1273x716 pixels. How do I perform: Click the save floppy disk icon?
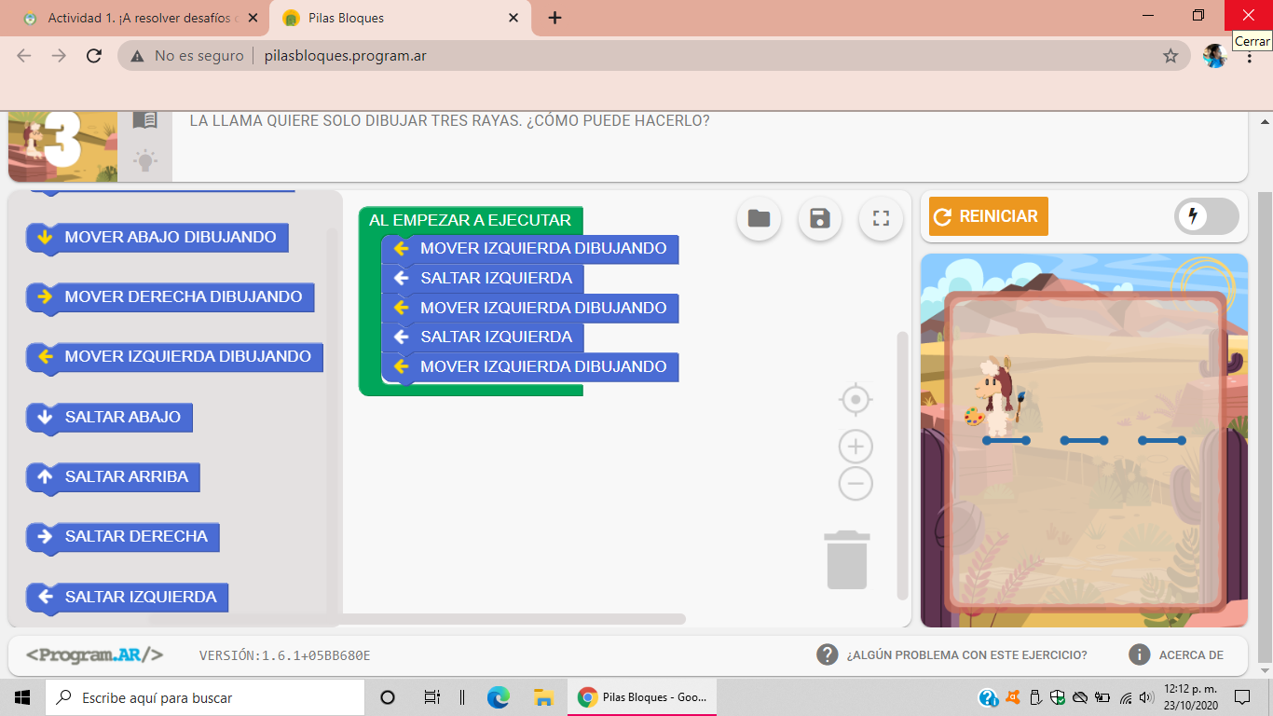(x=820, y=219)
